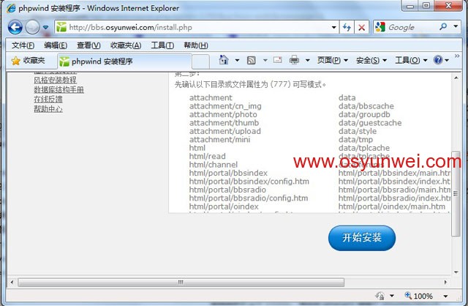Open the 页面(P) toolbar menu
The width and height of the screenshot is (468, 306).
[x=333, y=60]
